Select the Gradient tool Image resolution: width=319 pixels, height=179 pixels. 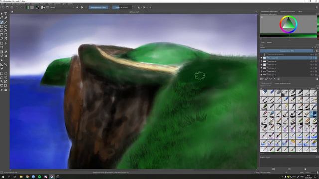tap(2, 52)
